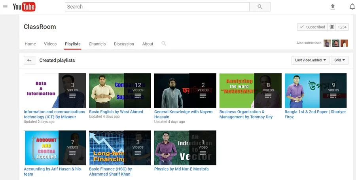356x180 pixels.
Task: Click the back arrow next to Created playlists
Action: pos(30,61)
